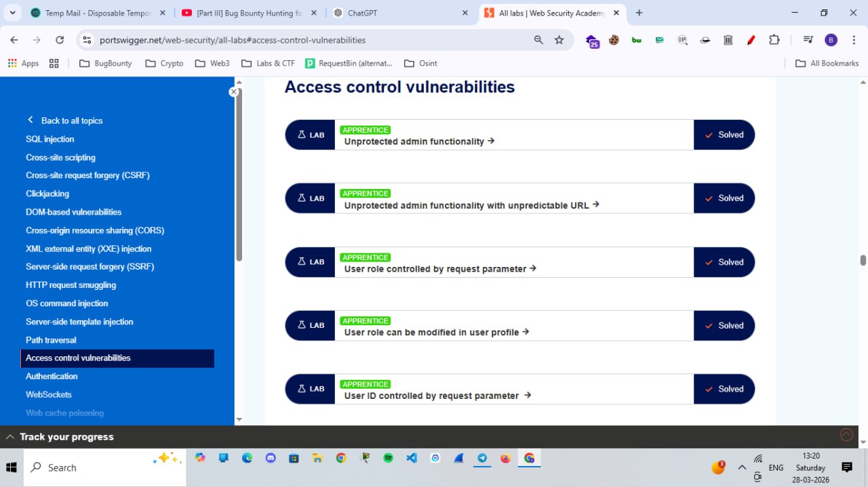The image size is (868, 487).
Task: Open the site information icon in address bar
Action: tap(86, 40)
